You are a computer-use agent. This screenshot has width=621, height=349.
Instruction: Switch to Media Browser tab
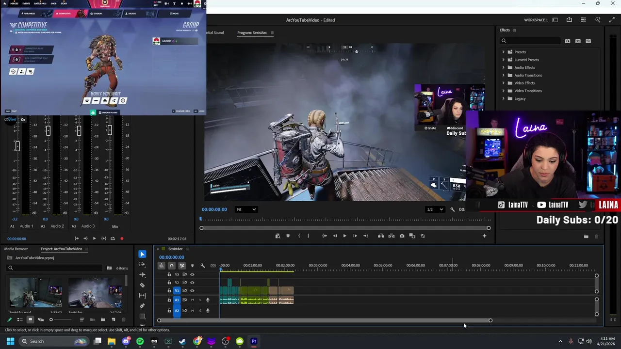pyautogui.click(x=16, y=249)
